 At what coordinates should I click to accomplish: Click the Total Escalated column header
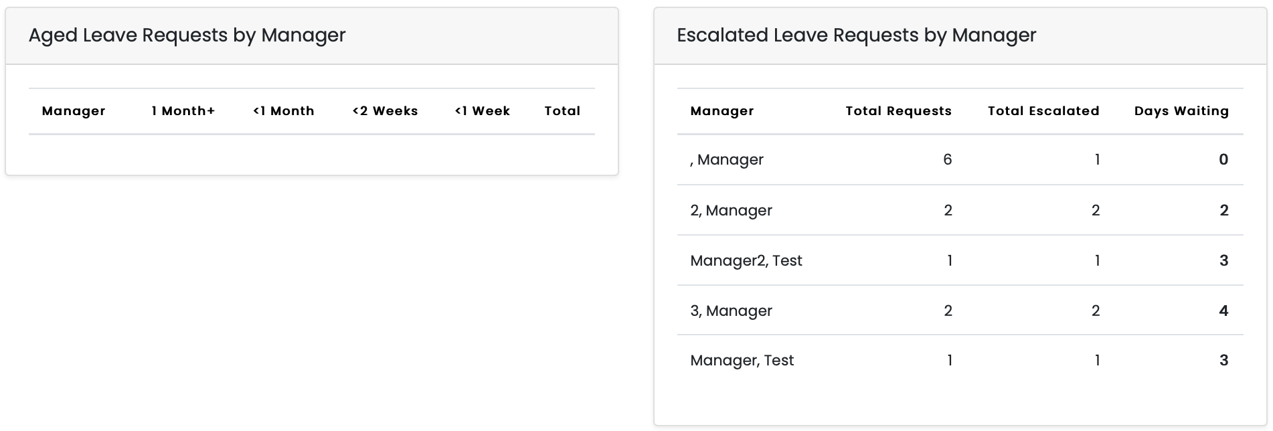pyautogui.click(x=1043, y=111)
